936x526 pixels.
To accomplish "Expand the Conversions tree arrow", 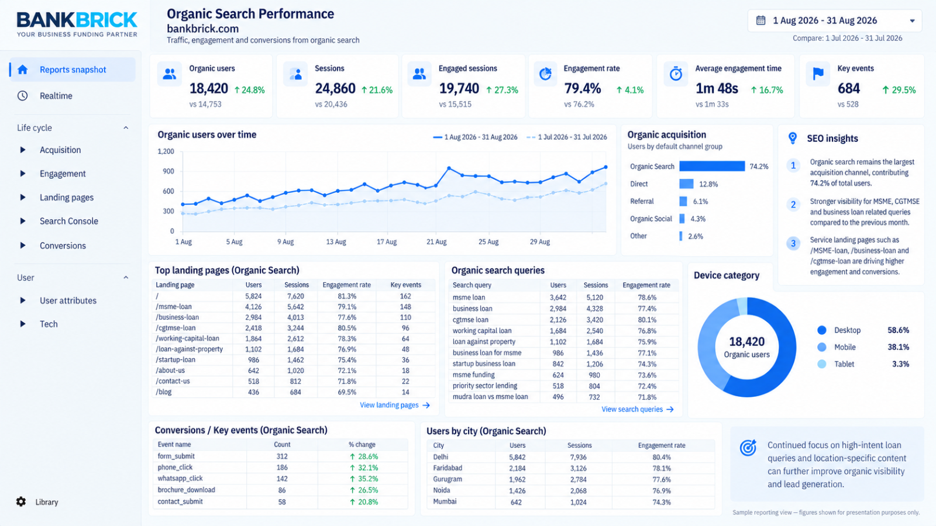I will point(23,245).
